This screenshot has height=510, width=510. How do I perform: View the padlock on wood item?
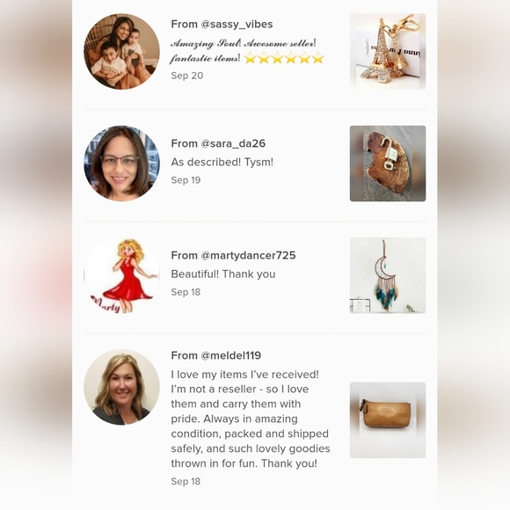click(388, 164)
